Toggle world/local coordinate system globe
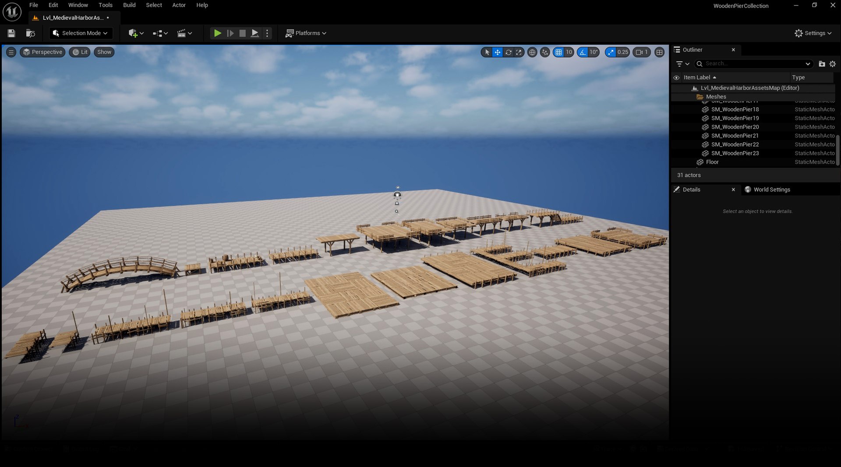This screenshot has height=467, width=841. [532, 52]
